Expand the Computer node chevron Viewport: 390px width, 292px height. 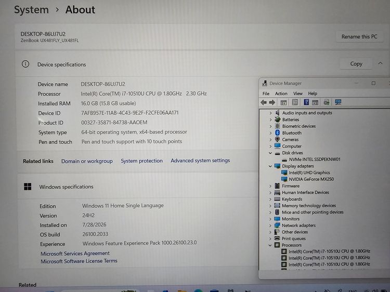[270, 147]
